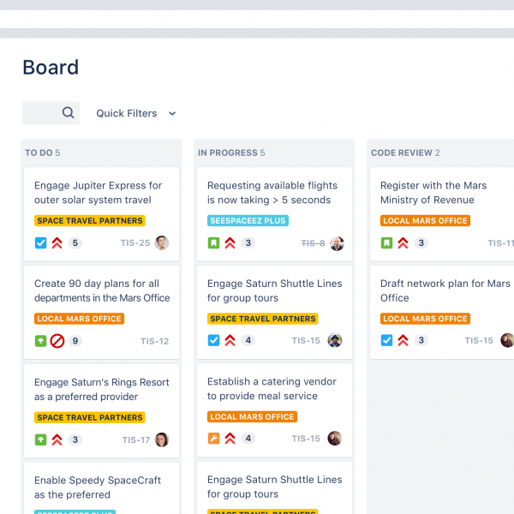514x514 pixels.
Task: Click LOCAL MARS OFFICE label on 90 day plans card
Action: point(80,319)
